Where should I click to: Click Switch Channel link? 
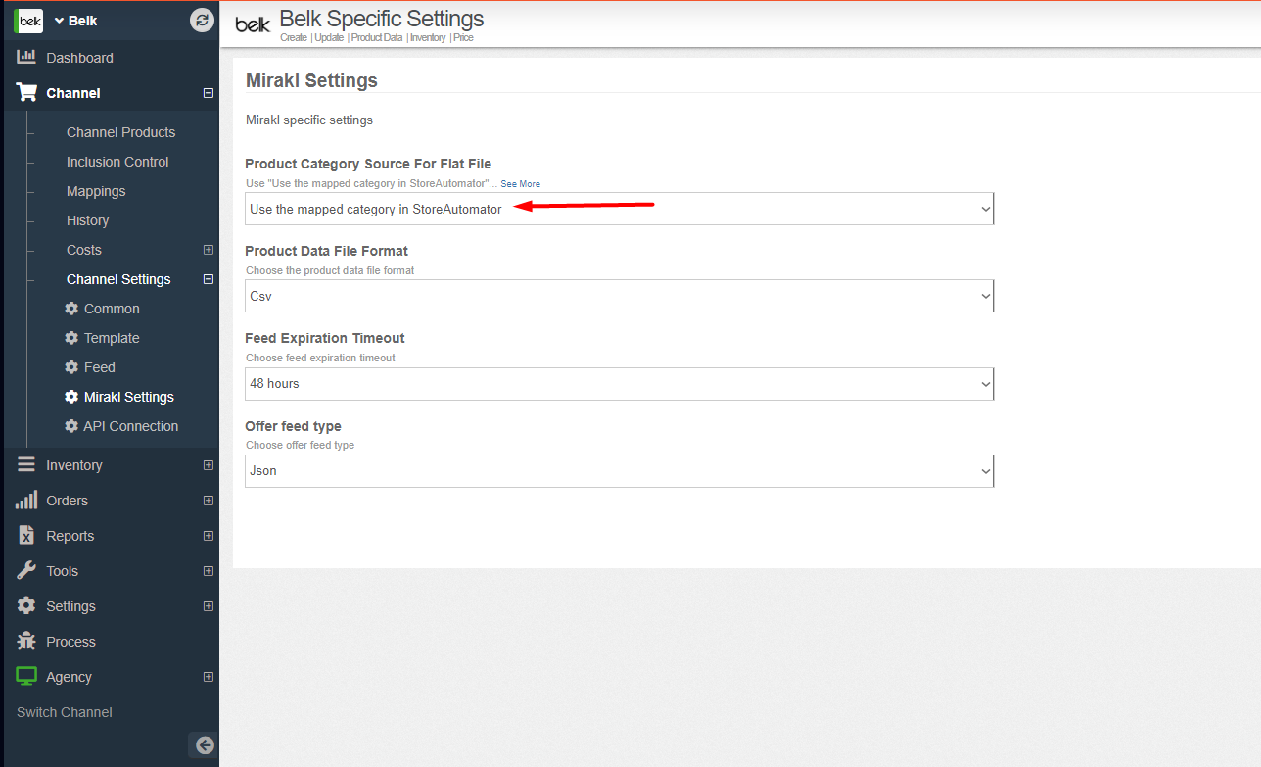pyautogui.click(x=65, y=712)
